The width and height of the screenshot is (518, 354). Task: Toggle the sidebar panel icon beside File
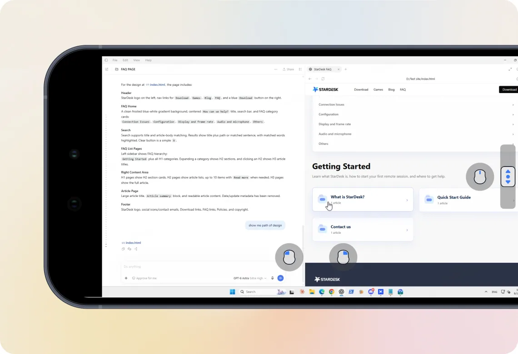tap(106, 60)
